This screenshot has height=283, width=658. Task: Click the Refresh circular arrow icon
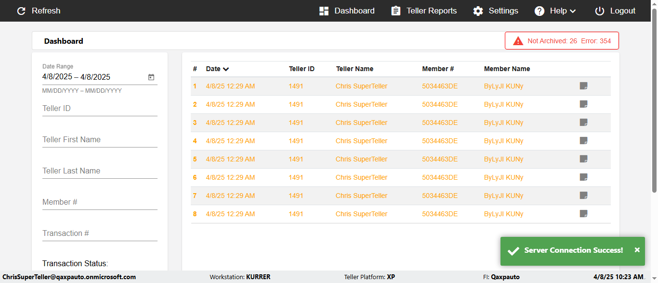click(x=21, y=11)
